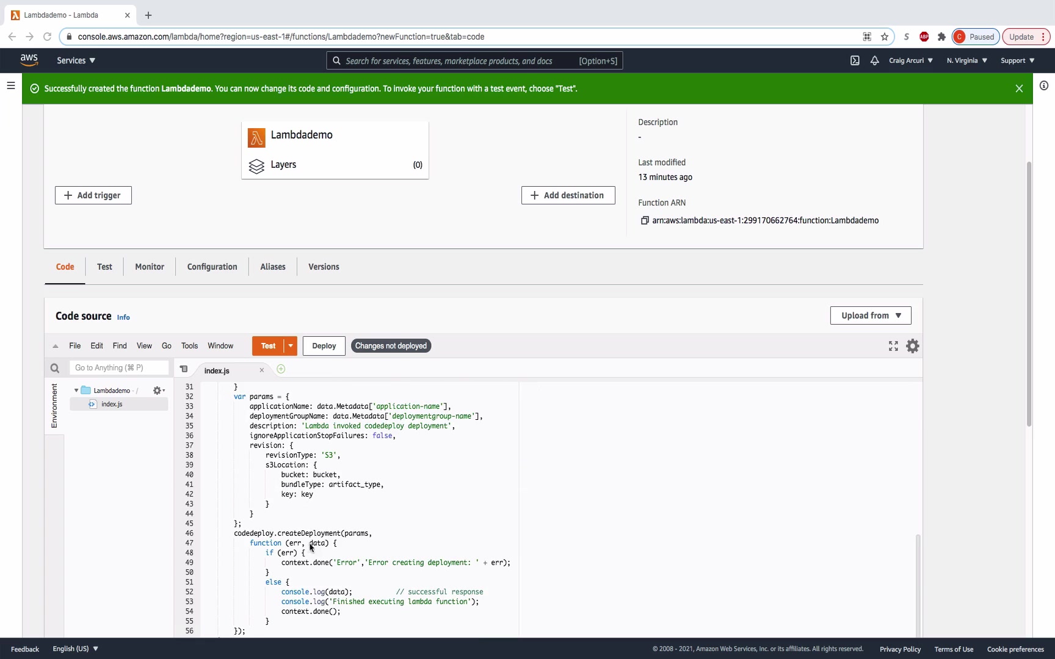Image resolution: width=1055 pixels, height=659 pixels.
Task: Open the Aliases tab
Action: [x=273, y=267]
